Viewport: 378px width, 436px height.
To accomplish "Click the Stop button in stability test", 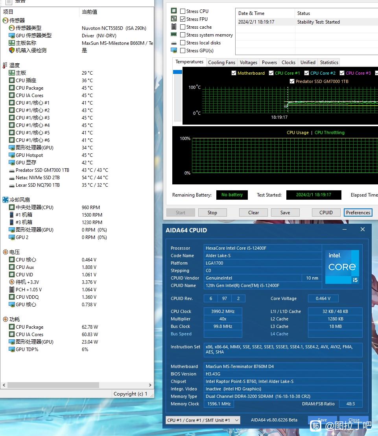I will 212,212.
